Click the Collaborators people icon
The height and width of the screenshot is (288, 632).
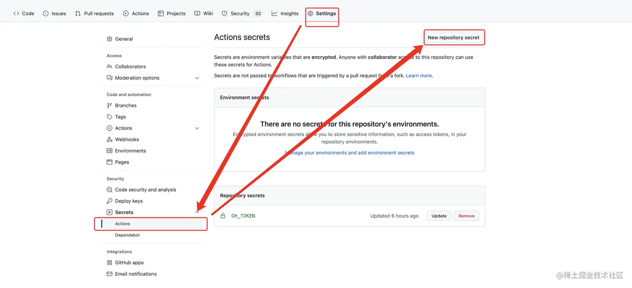(110, 67)
